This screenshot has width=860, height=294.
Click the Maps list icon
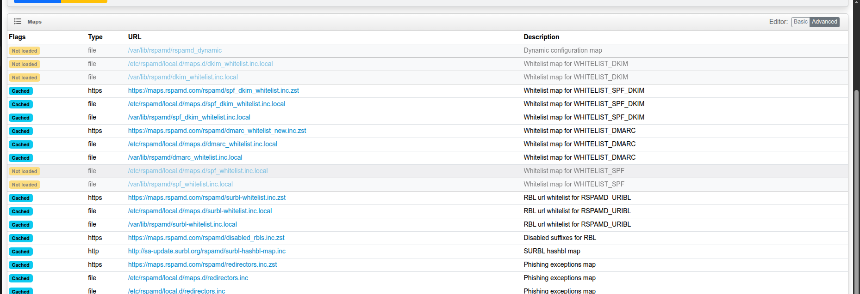point(18,21)
